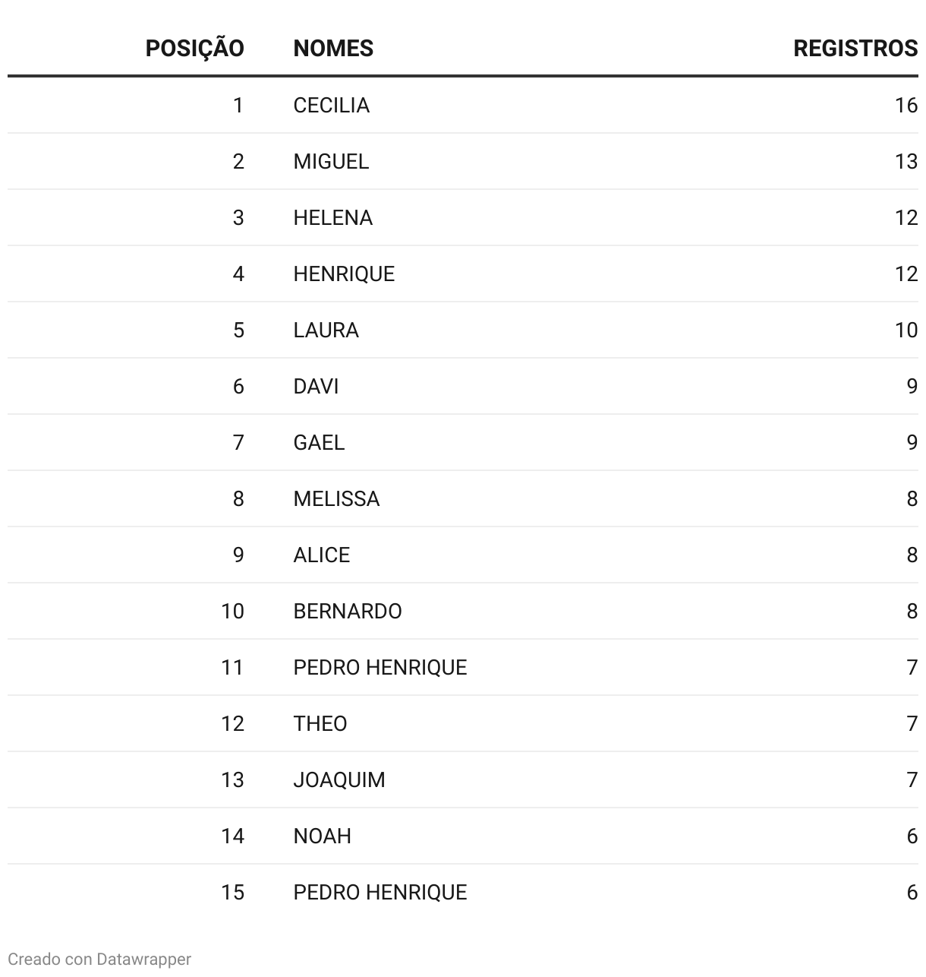The height and width of the screenshot is (977, 926).
Task: Click position number 15 in the table
Action: [x=232, y=892]
